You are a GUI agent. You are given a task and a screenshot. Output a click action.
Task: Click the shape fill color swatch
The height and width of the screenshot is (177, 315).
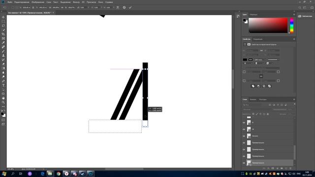[x=245, y=60]
